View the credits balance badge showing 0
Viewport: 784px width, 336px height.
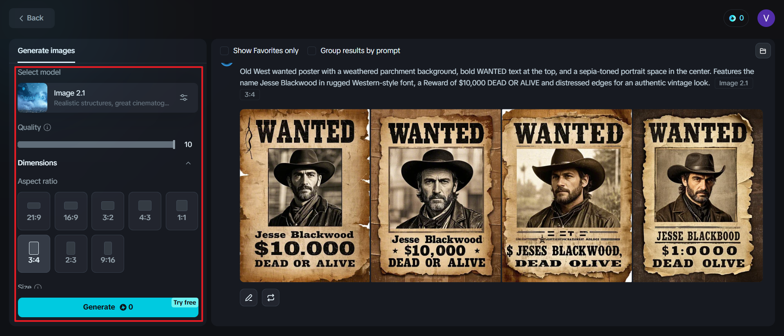(735, 18)
